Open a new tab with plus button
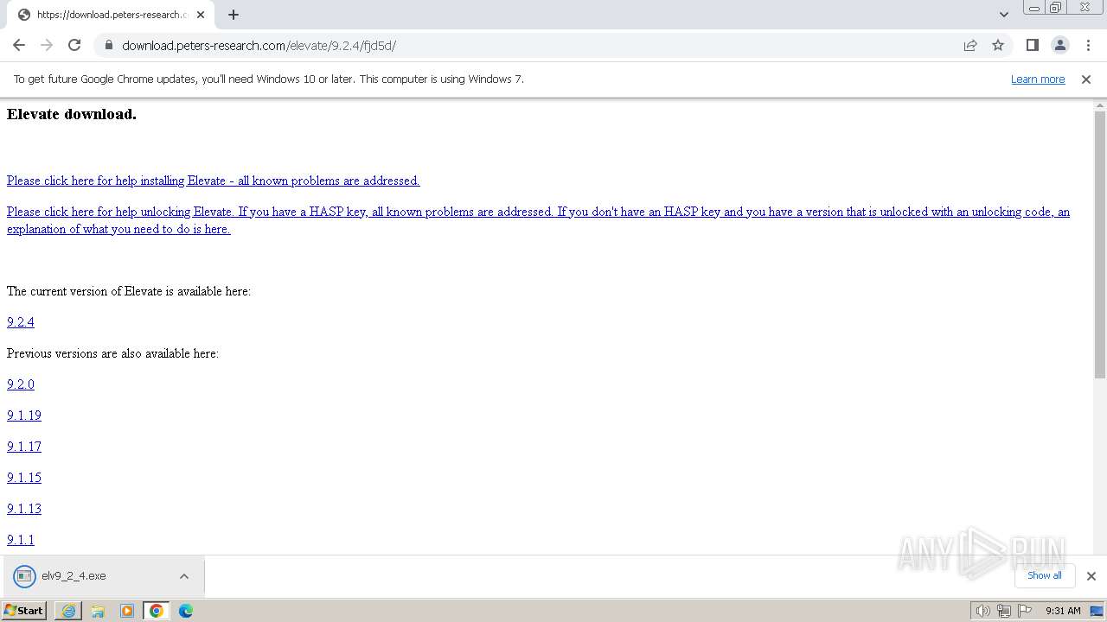The width and height of the screenshot is (1107, 622). (234, 15)
